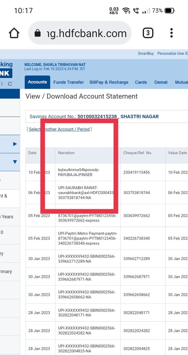188x355 pixels.
Task: Tap the Wi-Fi calling phone icon
Action: [136, 11]
